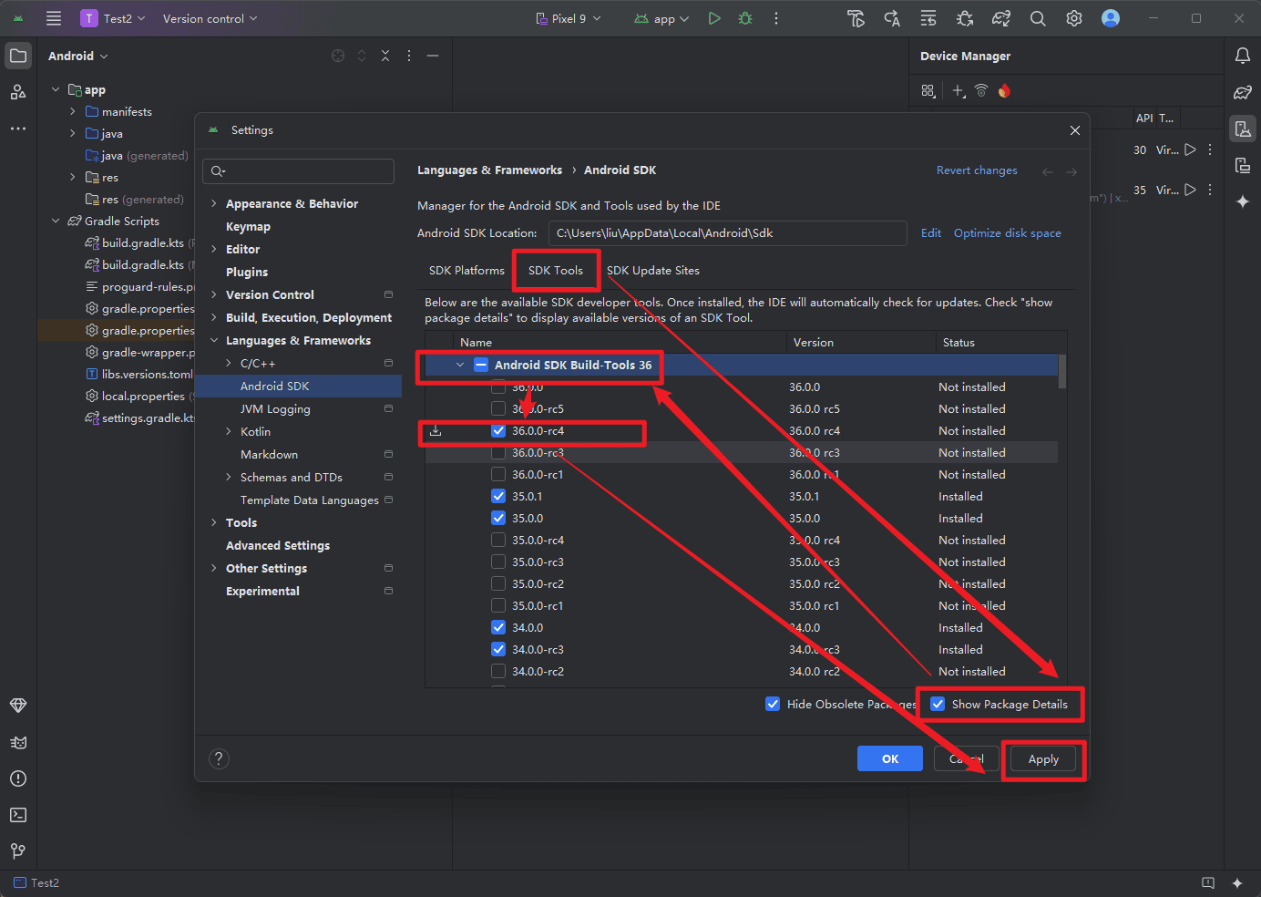Click the Debug app bug icon
This screenshot has height=897, width=1261.
(745, 18)
